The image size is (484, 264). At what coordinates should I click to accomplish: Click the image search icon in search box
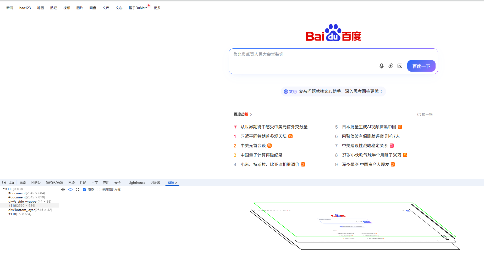point(400,66)
